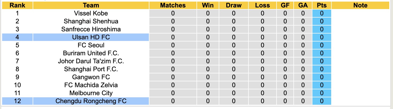Screen dimensions: 393x109
Task: Click the Team column header
Action: click(91, 5)
